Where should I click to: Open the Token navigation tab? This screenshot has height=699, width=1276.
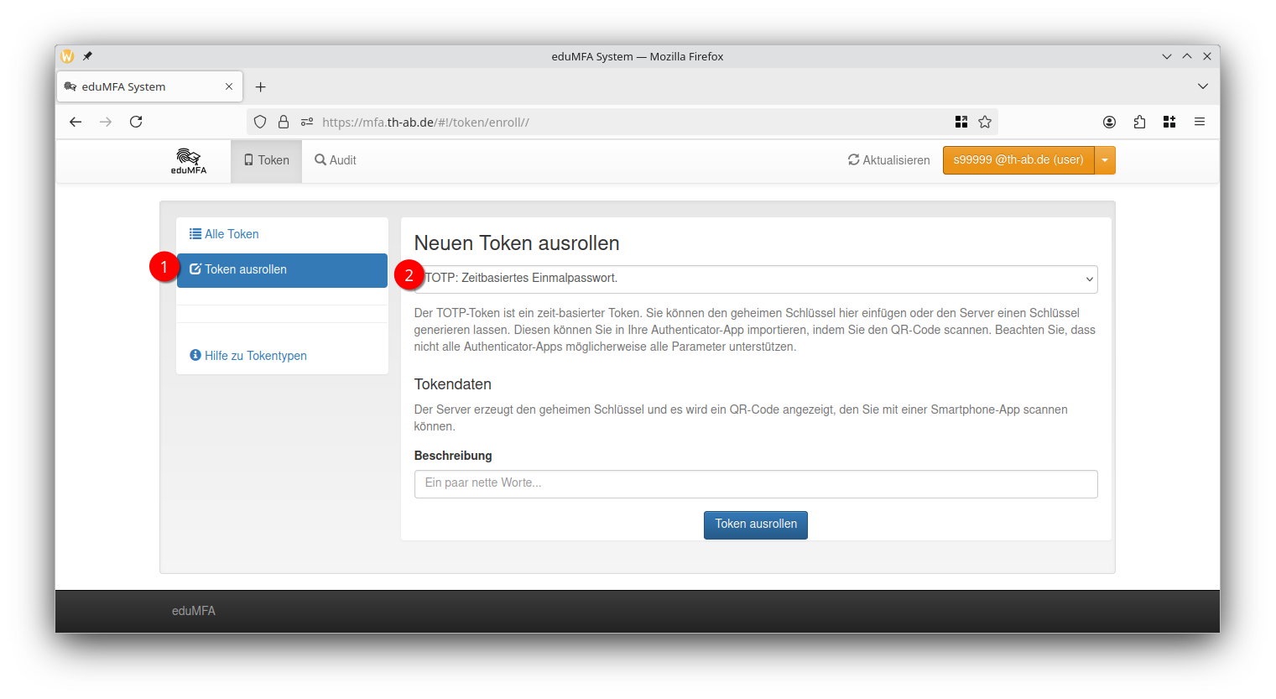tap(266, 160)
